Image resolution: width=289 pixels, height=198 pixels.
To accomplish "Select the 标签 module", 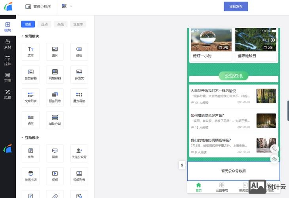I will coord(30,120).
